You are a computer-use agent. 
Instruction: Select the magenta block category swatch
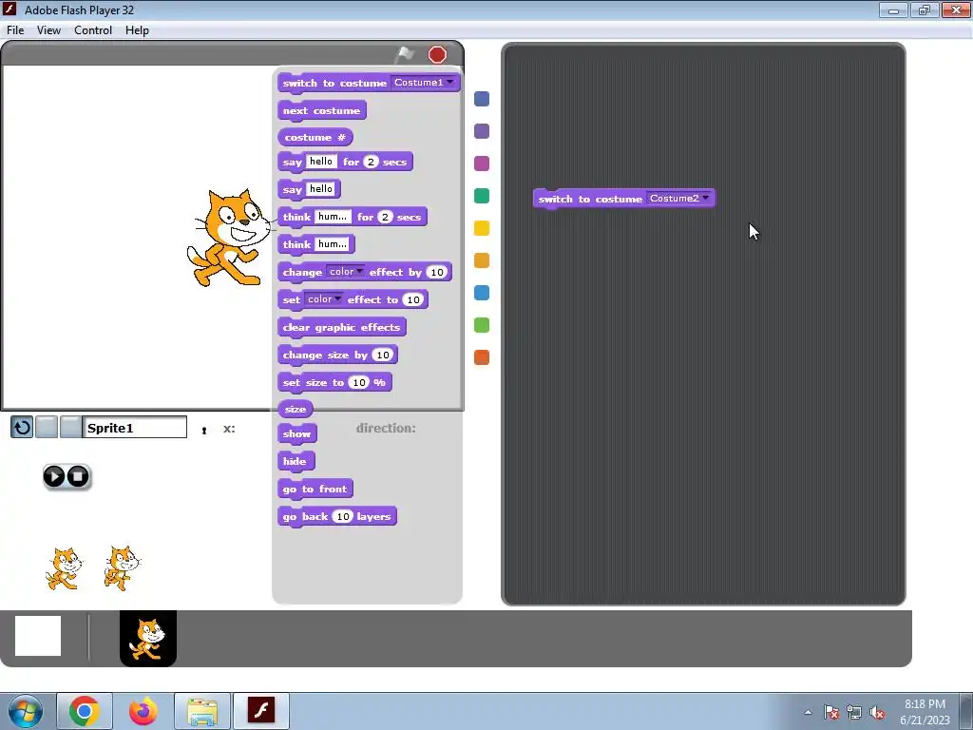(x=482, y=163)
